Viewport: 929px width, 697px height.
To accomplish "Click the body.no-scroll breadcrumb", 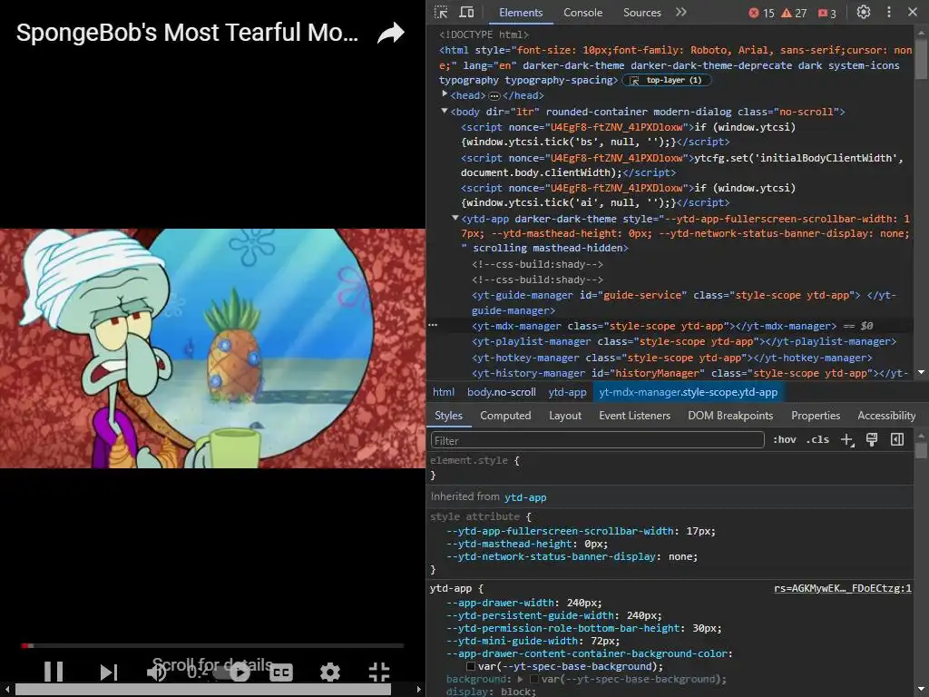I will [x=501, y=392].
